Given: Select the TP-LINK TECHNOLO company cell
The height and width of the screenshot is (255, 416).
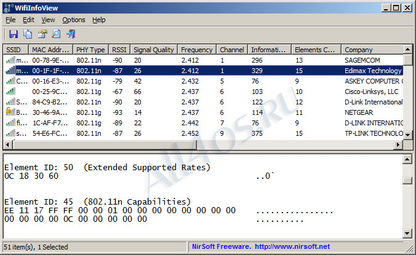Looking at the screenshot, I should click(x=374, y=133).
